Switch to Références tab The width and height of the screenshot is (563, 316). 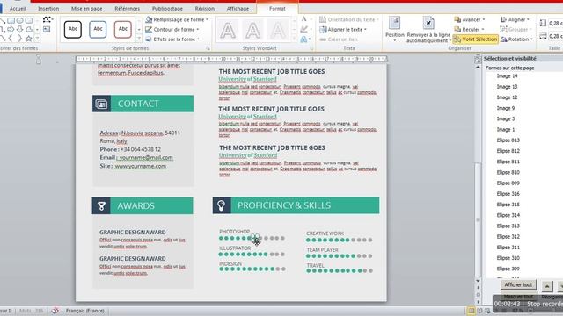[x=127, y=8]
